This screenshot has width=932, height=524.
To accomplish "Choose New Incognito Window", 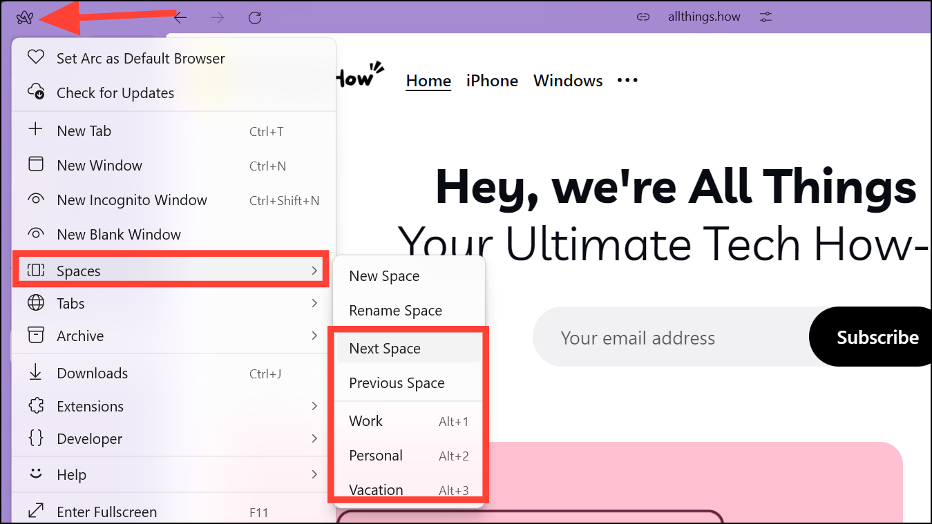I will (174, 200).
